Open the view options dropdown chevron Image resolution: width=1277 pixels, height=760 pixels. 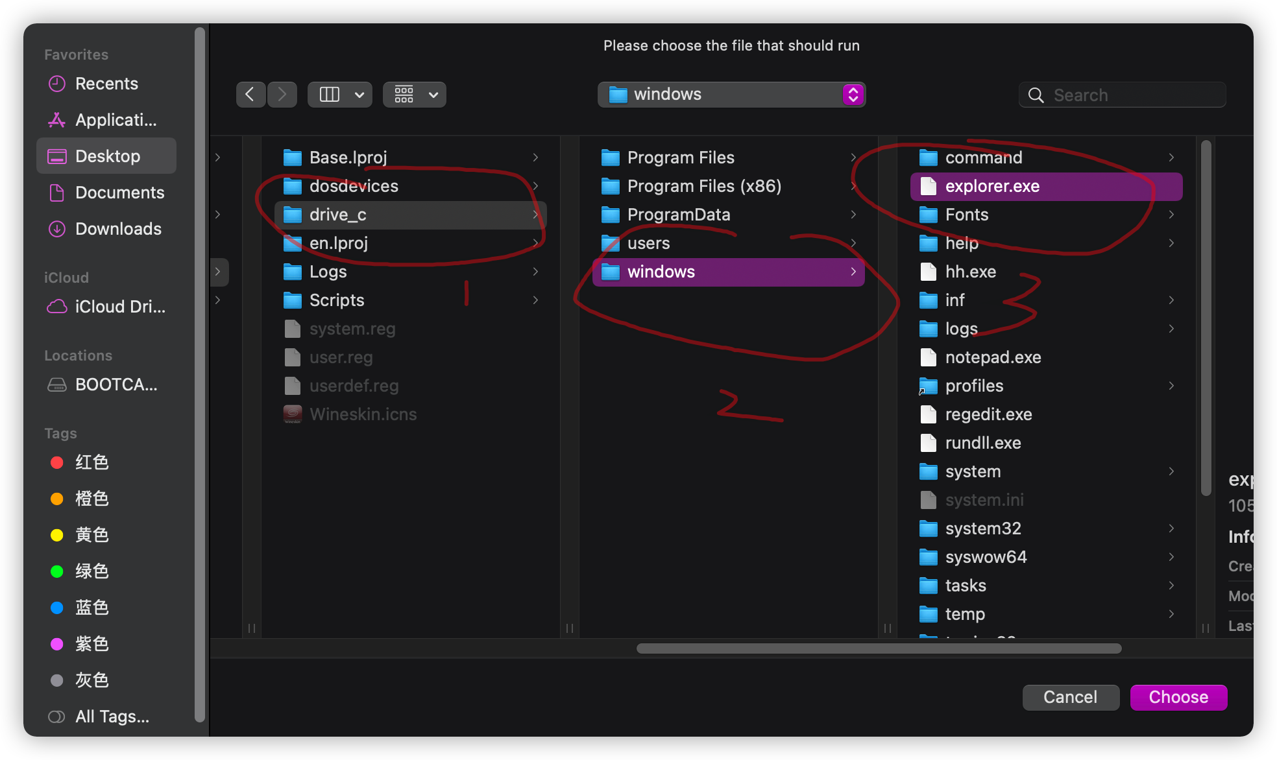click(359, 95)
